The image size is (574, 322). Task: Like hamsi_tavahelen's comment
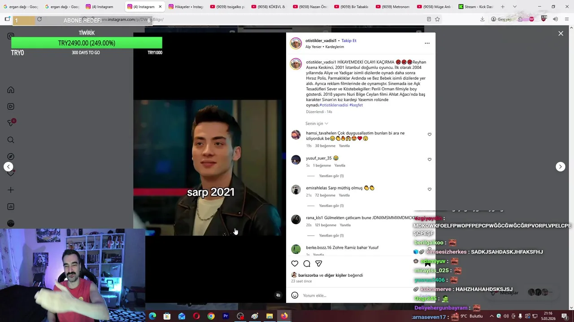click(429, 135)
